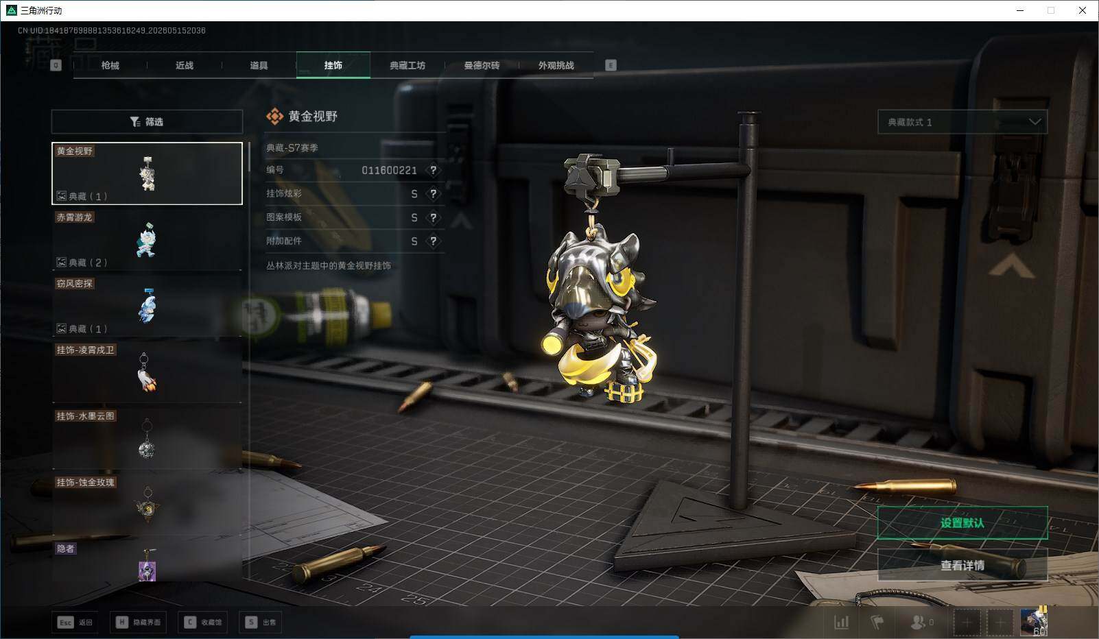
Task: Click the Q previous-tab key icon
Action: [x=56, y=65]
